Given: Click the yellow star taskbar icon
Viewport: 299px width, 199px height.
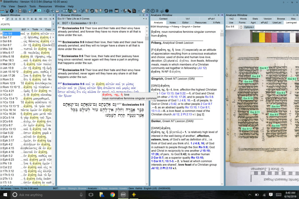Looking at the screenshot, I should tap(134, 194).
